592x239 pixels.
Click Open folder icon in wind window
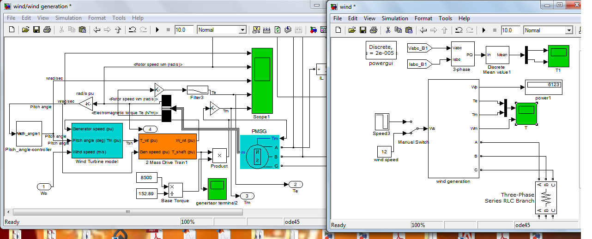pyautogui.click(x=352, y=30)
